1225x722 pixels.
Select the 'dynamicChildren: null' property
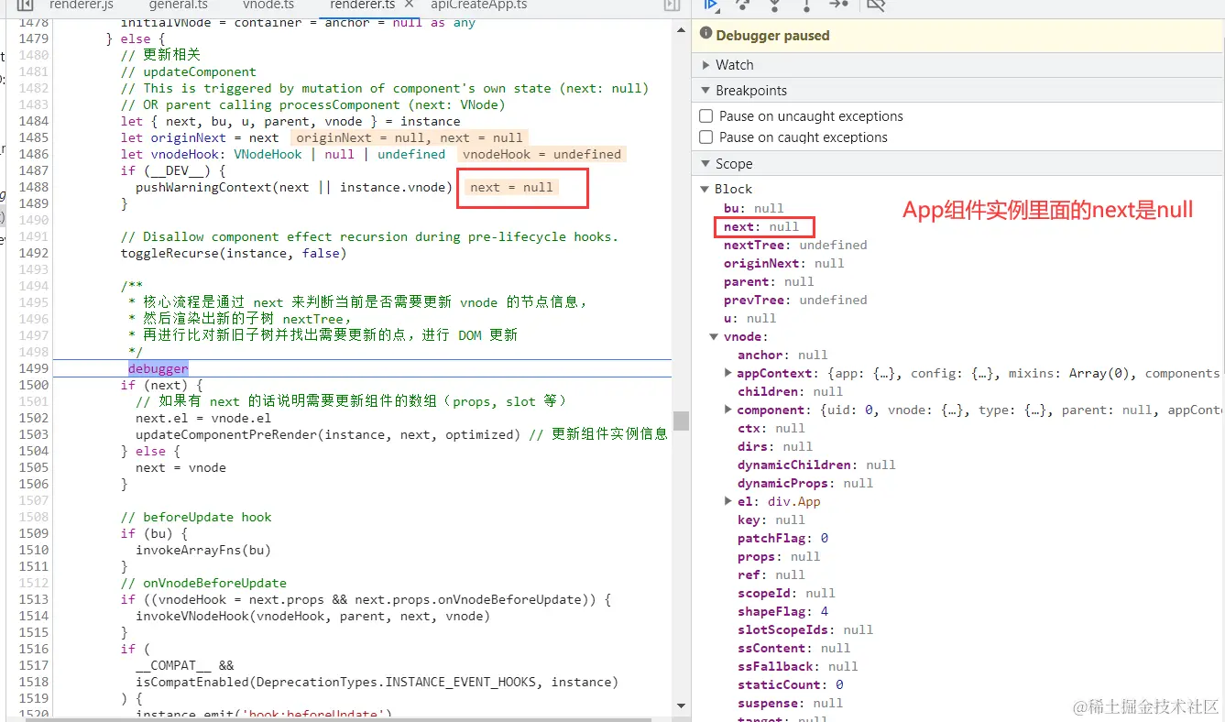click(817, 465)
